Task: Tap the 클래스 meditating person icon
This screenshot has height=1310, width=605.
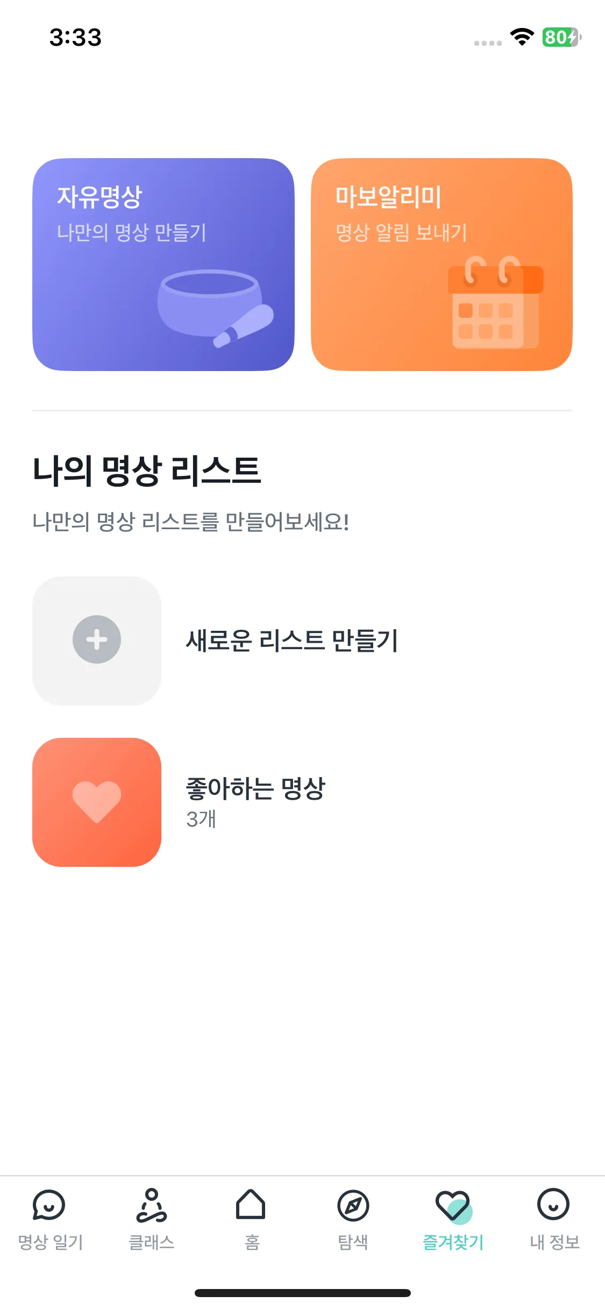Action: 152,1205
